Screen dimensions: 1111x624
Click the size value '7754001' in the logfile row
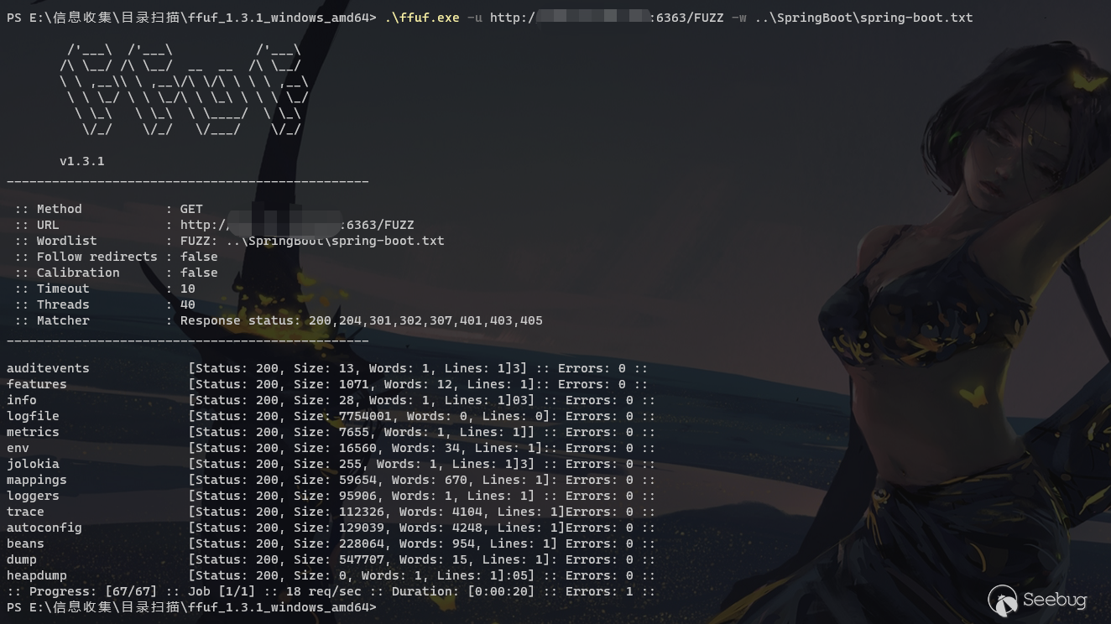365,416
